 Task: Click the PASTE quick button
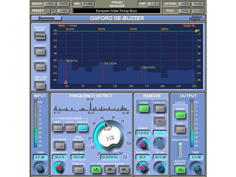(63, 4)
